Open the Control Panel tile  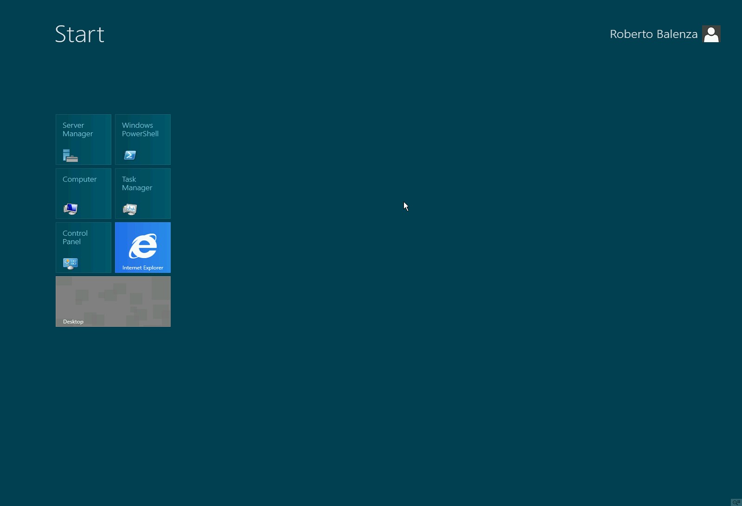coord(84,247)
